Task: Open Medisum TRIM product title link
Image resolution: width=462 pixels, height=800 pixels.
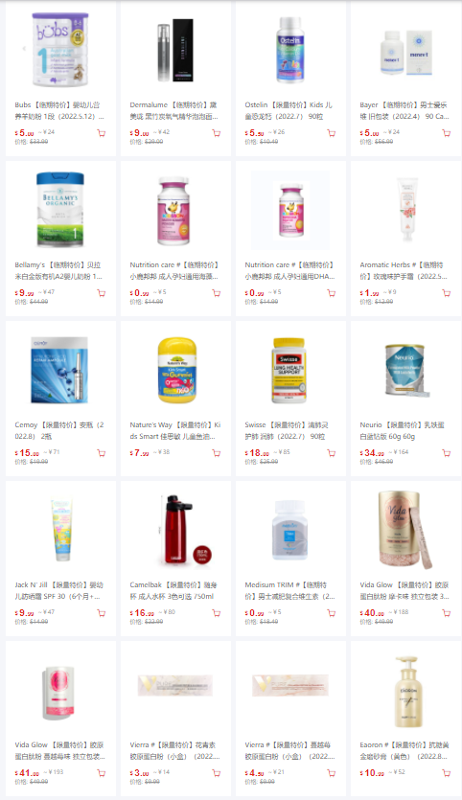Action: point(290,590)
